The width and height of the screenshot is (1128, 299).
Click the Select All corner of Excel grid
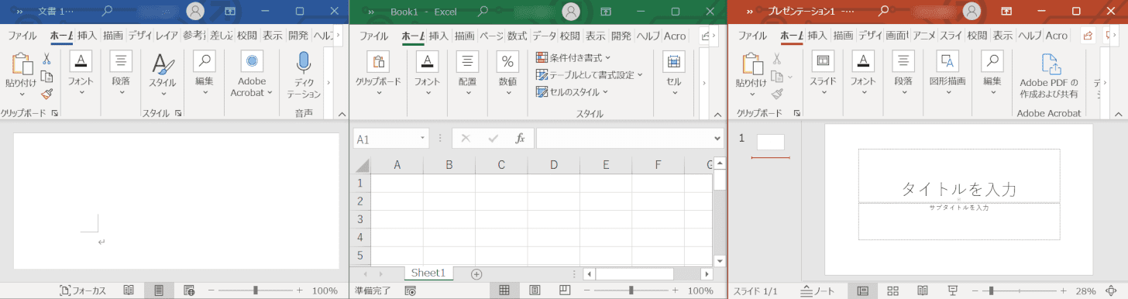(x=362, y=165)
